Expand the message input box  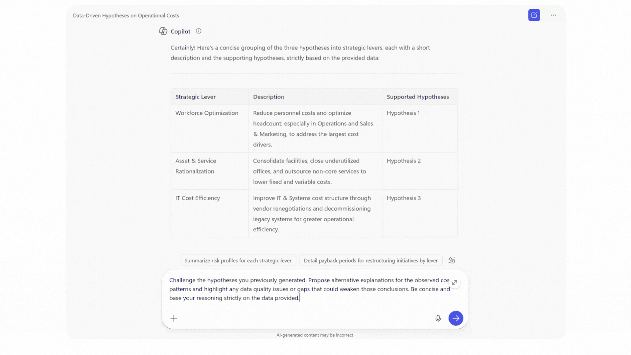tap(455, 283)
